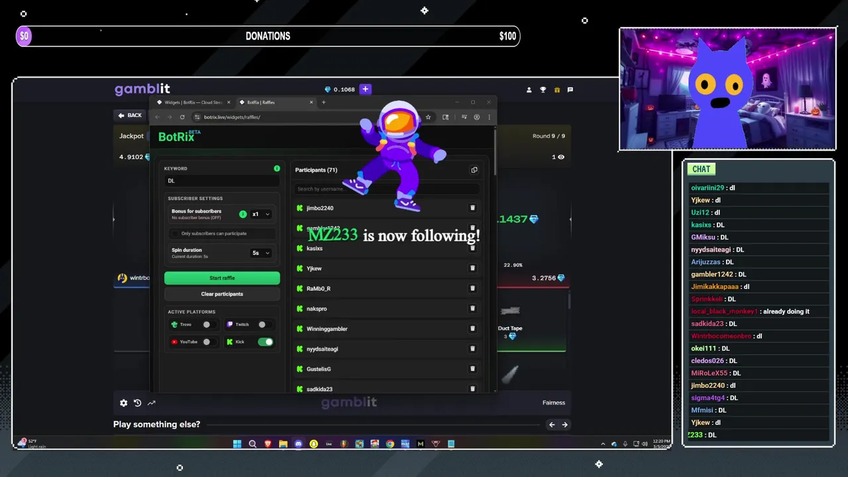848x477 pixels.
Task: Open a new browser tab
Action: (x=323, y=103)
